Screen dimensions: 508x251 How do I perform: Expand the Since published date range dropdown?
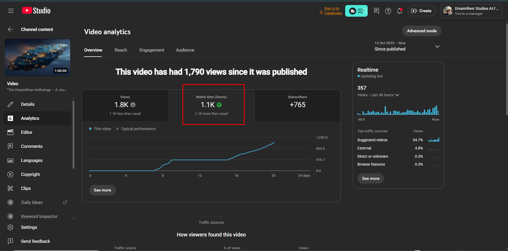407,47
